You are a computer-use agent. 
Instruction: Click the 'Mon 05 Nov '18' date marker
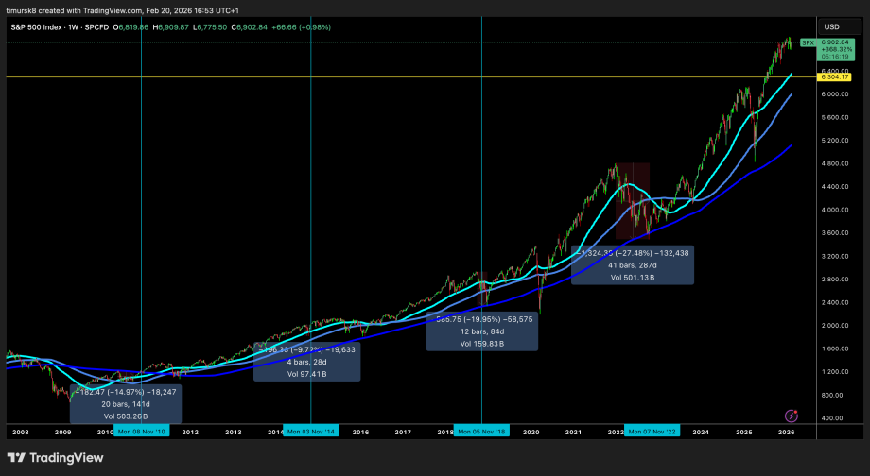click(x=481, y=431)
